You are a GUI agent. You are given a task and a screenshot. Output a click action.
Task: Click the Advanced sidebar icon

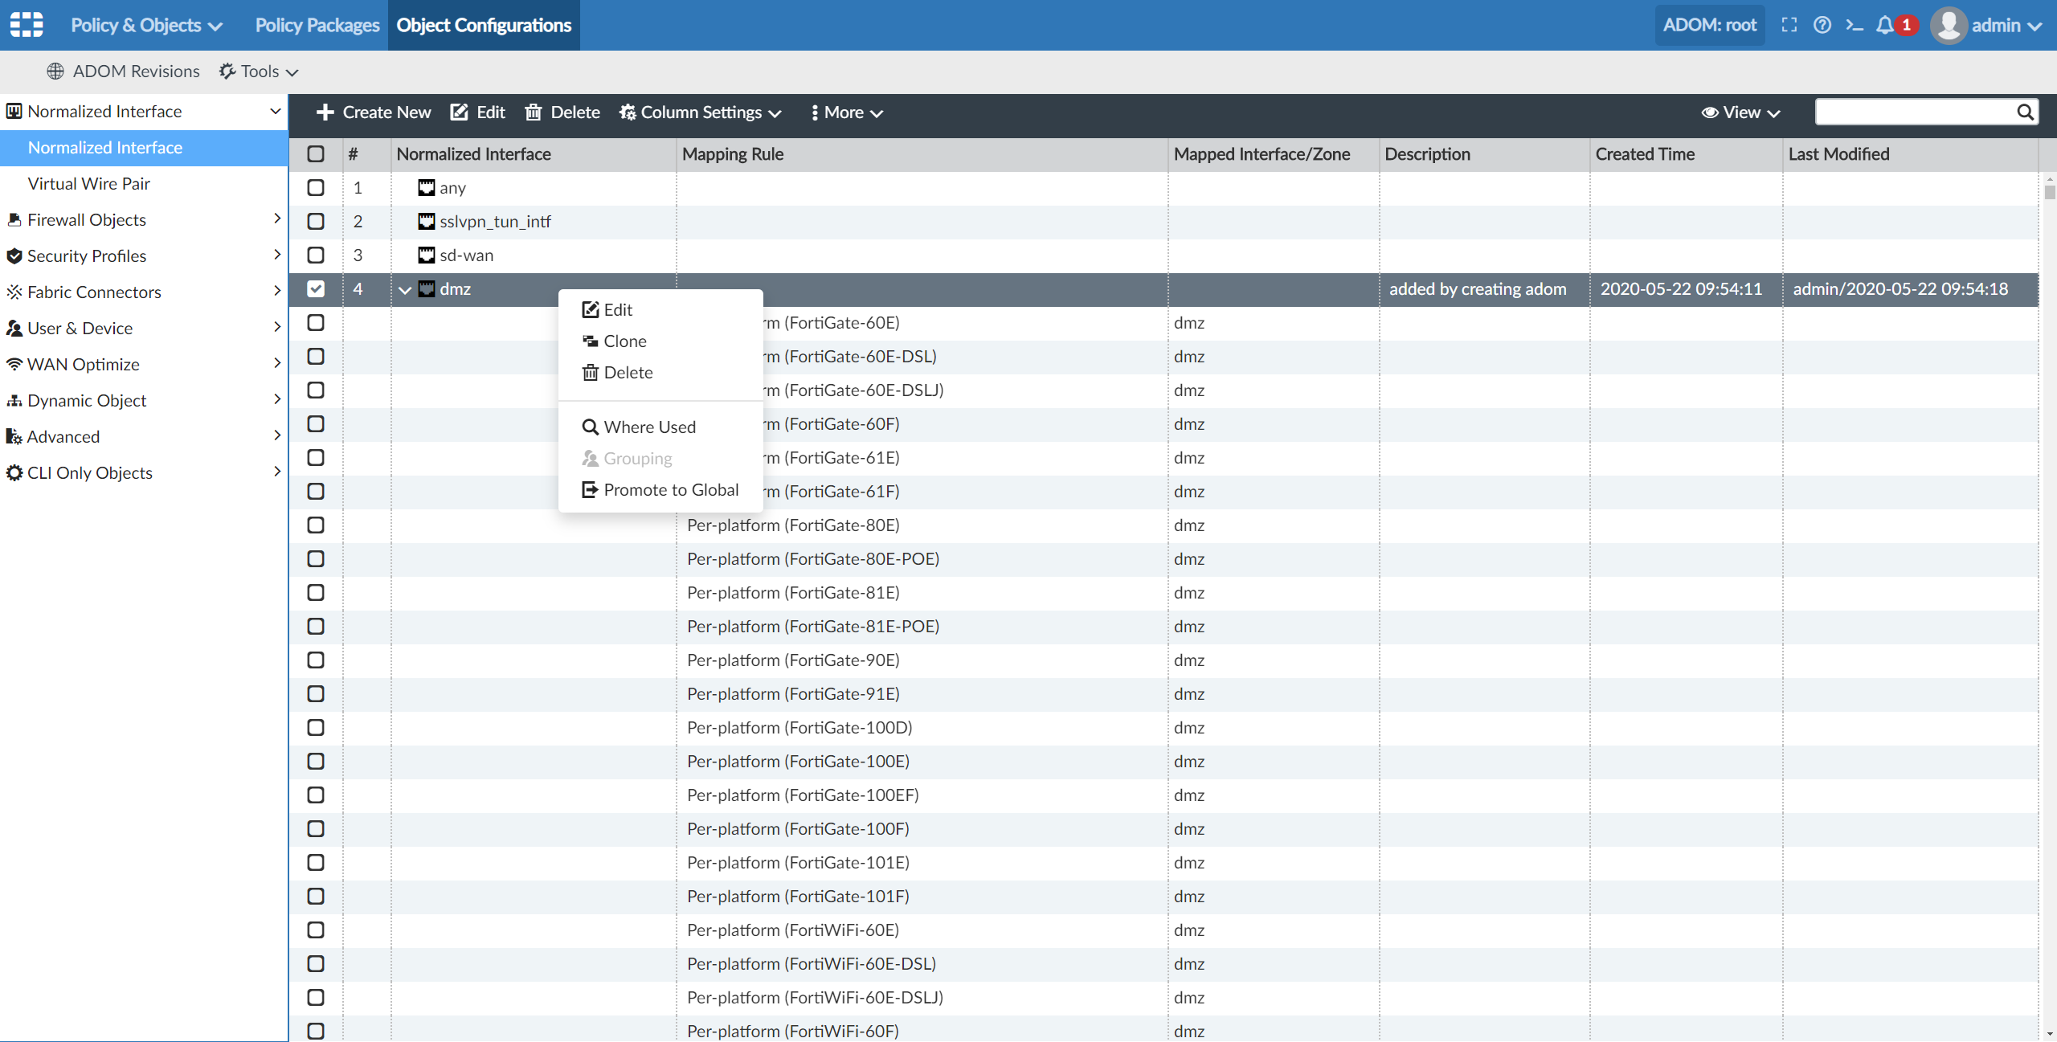point(14,436)
